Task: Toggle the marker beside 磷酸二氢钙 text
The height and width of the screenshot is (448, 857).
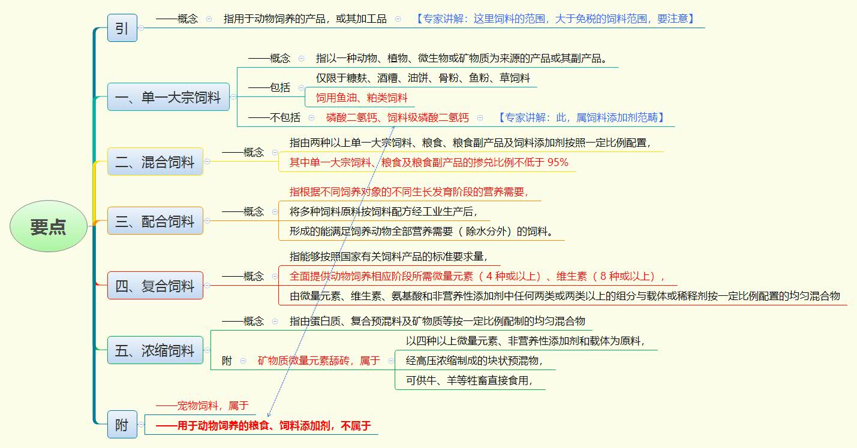Action: tap(479, 117)
